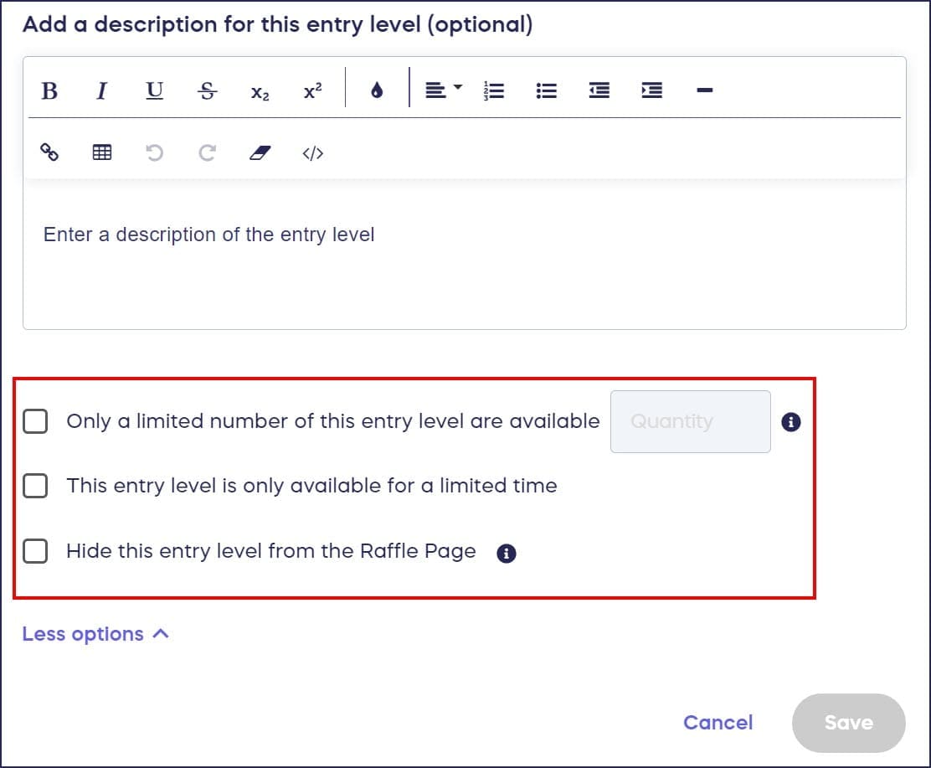
Task: Apply italic formatting
Action: (101, 90)
